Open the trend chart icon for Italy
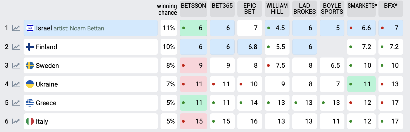 click(x=16, y=121)
